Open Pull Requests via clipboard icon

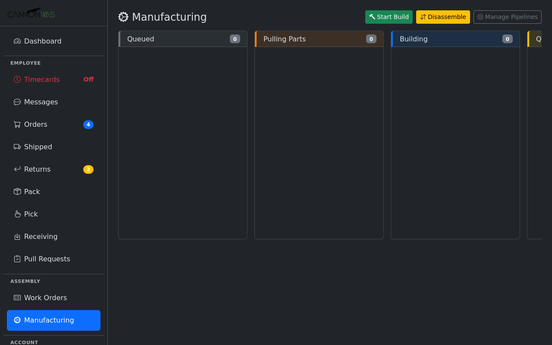17,259
